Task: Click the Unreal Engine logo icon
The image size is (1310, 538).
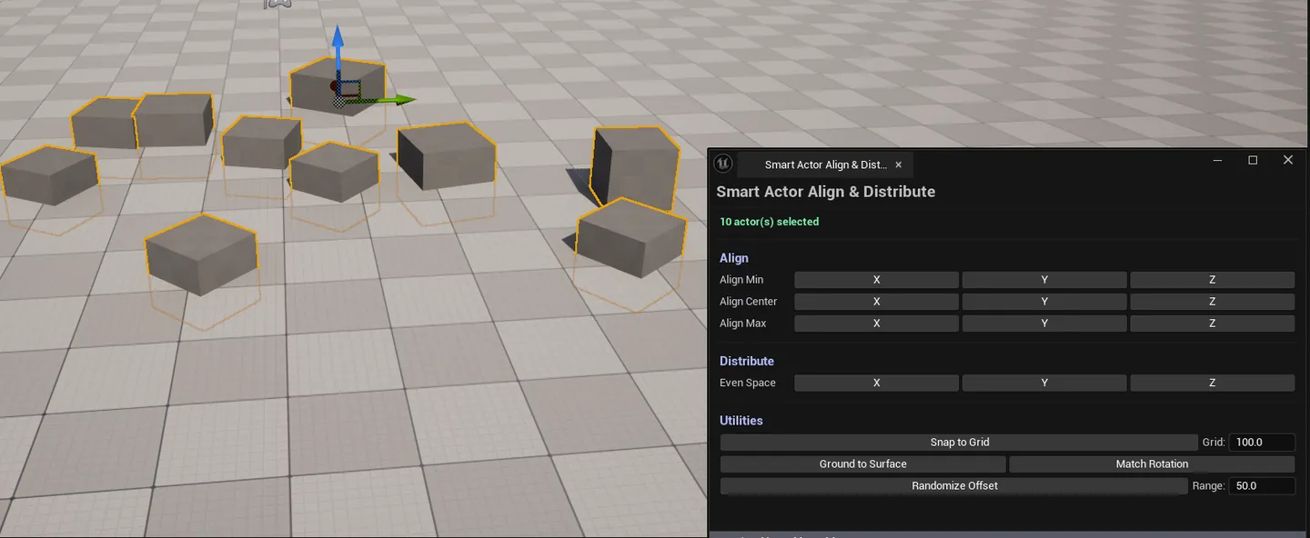Action: click(x=723, y=164)
